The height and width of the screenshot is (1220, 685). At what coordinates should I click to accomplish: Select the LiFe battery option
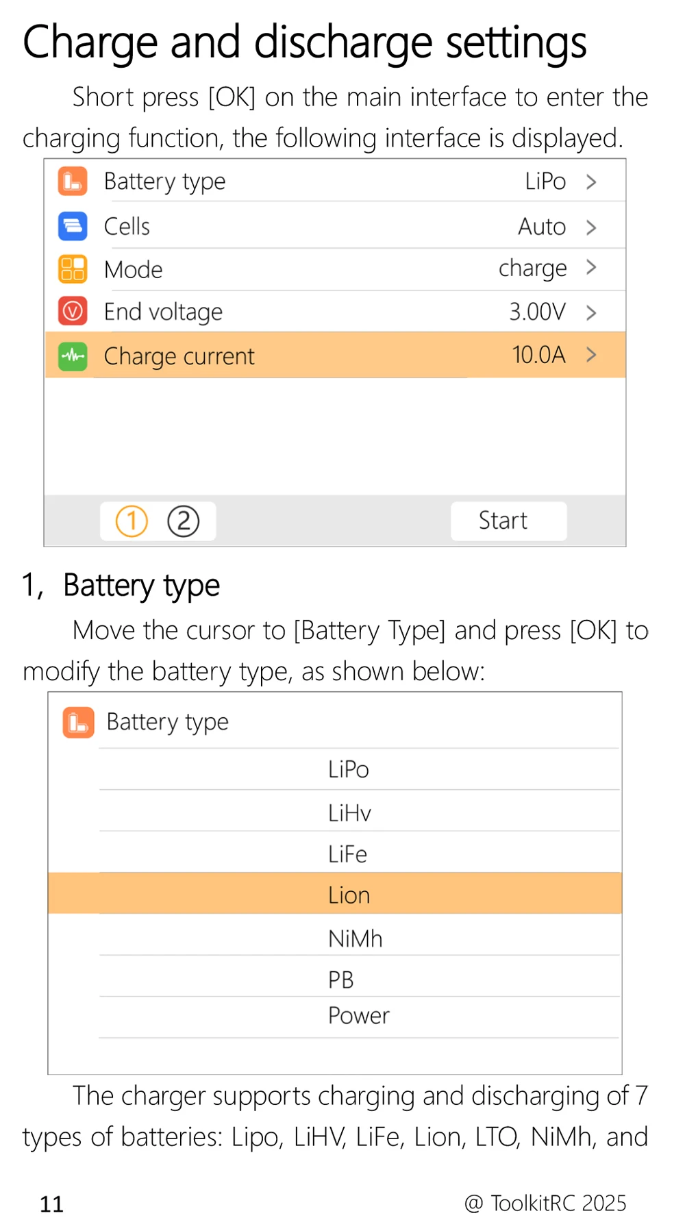pyautogui.click(x=347, y=854)
